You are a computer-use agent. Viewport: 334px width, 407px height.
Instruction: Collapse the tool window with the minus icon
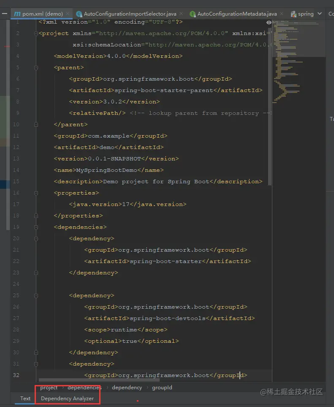point(4,14)
